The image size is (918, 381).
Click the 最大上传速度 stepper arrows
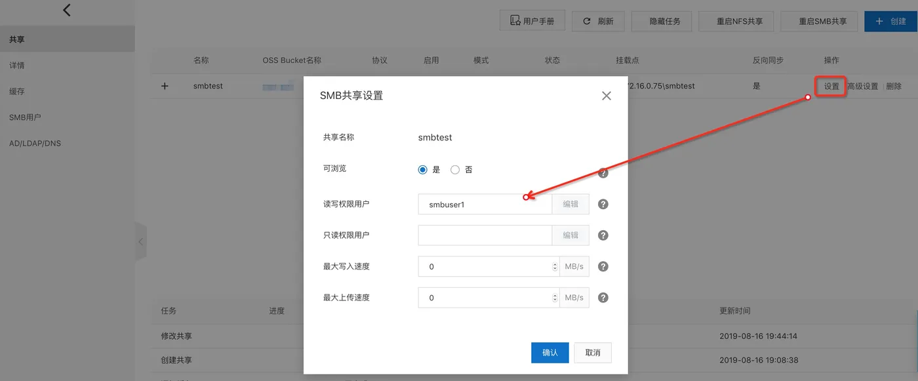click(x=556, y=298)
